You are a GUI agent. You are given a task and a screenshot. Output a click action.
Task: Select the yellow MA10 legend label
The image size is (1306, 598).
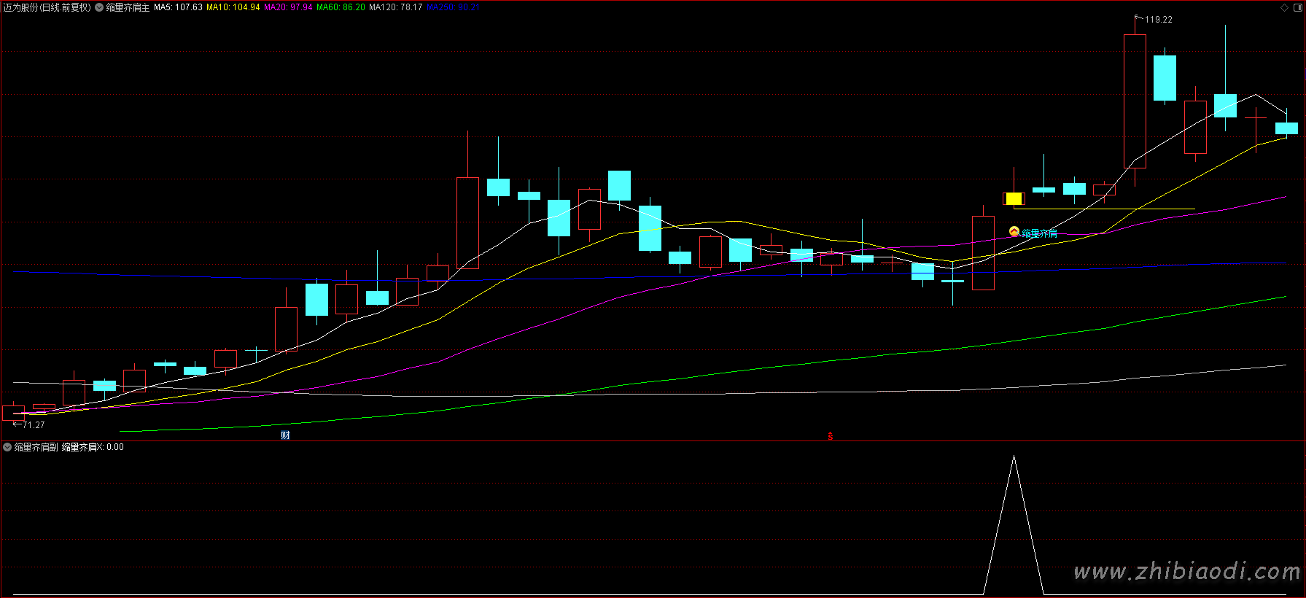233,7
